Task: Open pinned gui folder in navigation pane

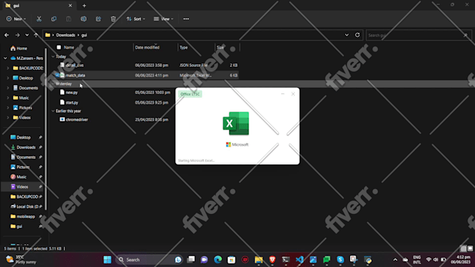Action: tap(20, 226)
